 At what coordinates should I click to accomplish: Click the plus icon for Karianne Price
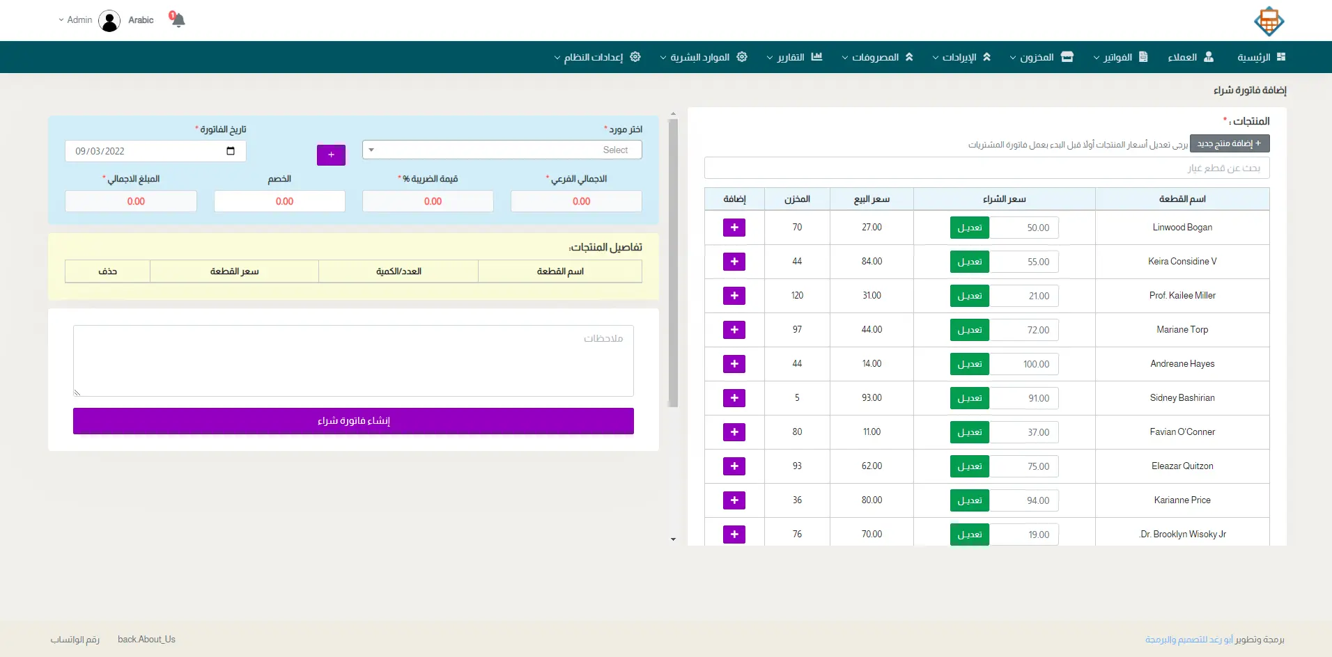pyautogui.click(x=734, y=500)
